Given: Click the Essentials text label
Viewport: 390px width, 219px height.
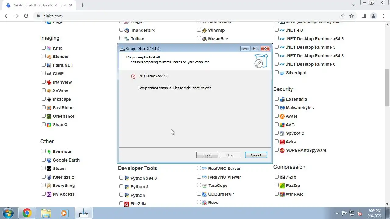Looking at the screenshot, I should 296,99.
